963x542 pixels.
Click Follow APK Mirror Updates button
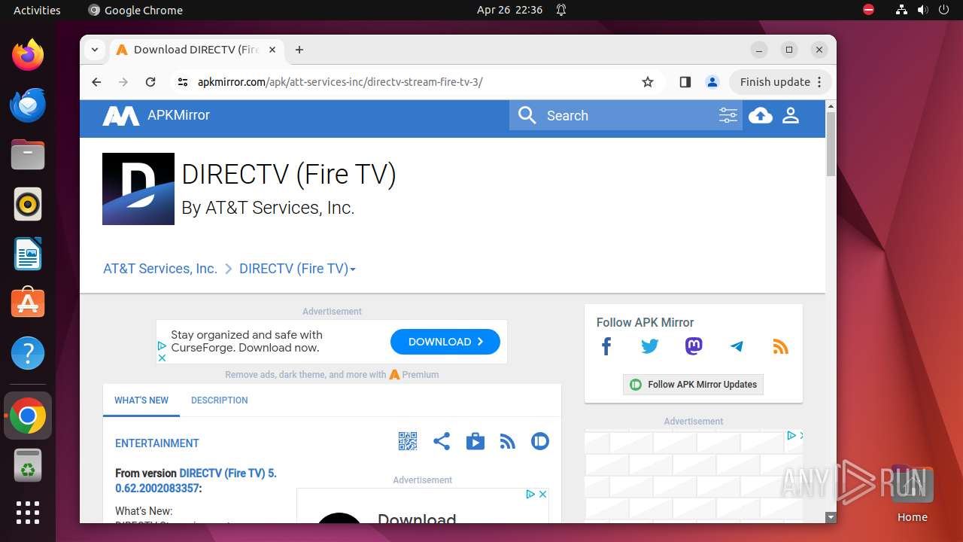pos(694,384)
